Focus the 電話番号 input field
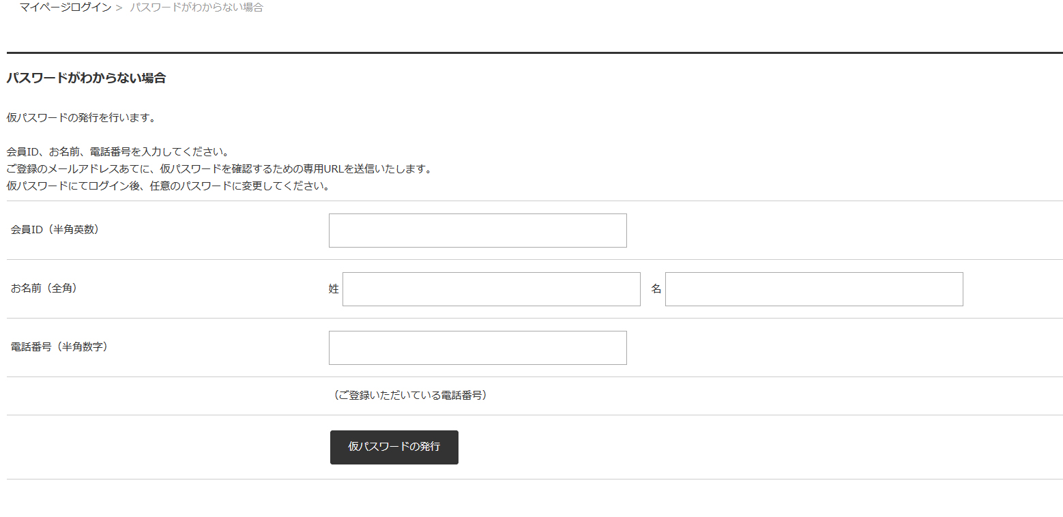This screenshot has height=517, width=1063. point(478,348)
